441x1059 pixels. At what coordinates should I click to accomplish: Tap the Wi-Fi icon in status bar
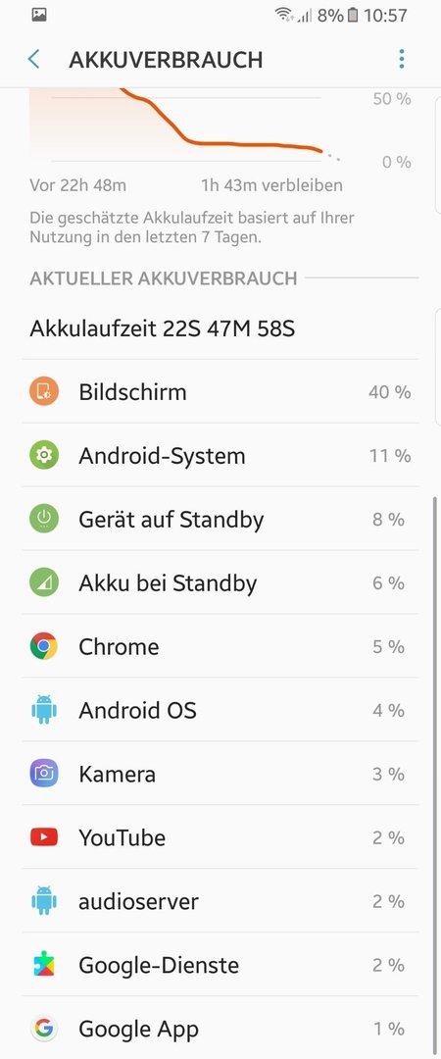(x=285, y=15)
